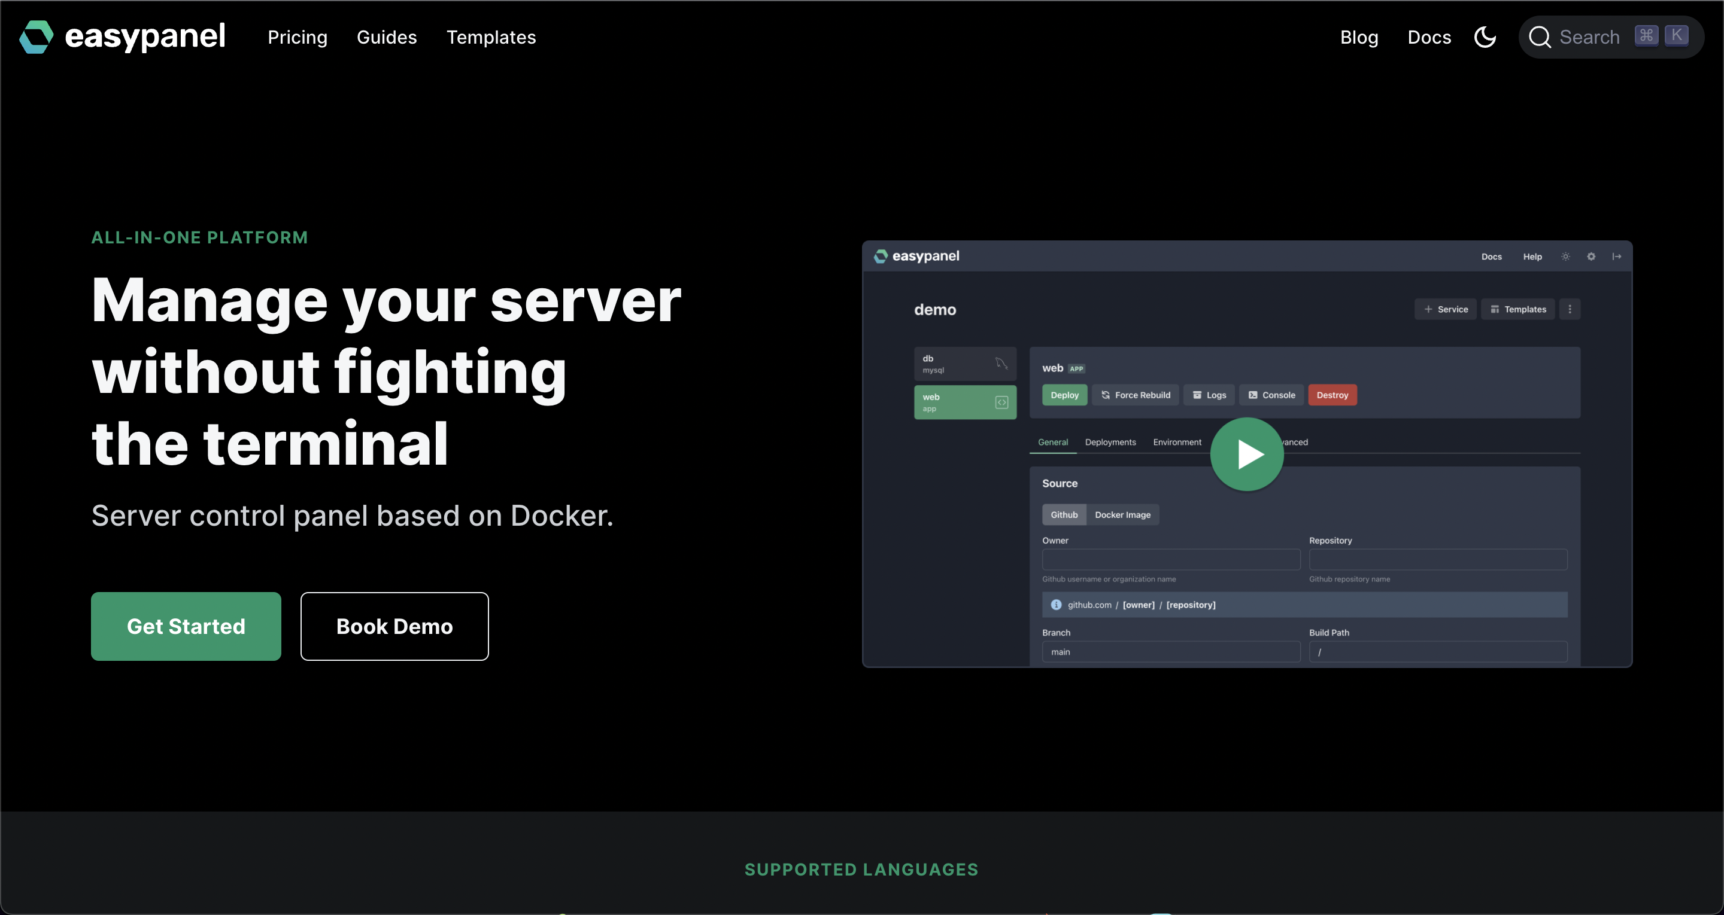Click Force Rebuild in the demo preview
The image size is (1724, 915).
click(x=1136, y=395)
